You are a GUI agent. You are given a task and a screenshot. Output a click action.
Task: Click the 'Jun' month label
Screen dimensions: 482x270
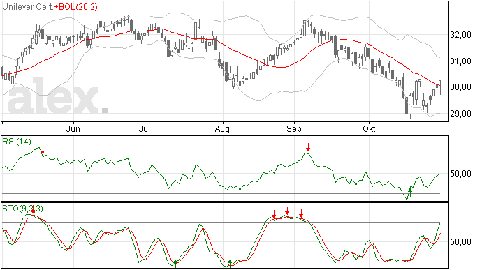pyautogui.click(x=73, y=128)
